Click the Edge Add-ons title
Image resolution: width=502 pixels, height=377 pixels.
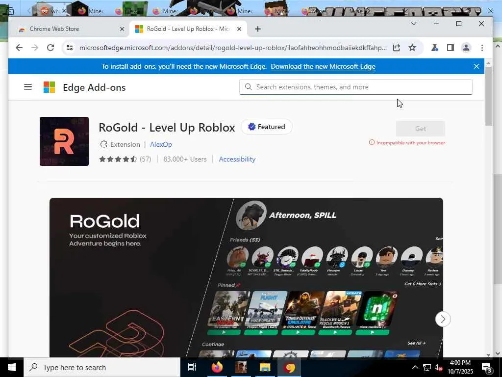(94, 87)
